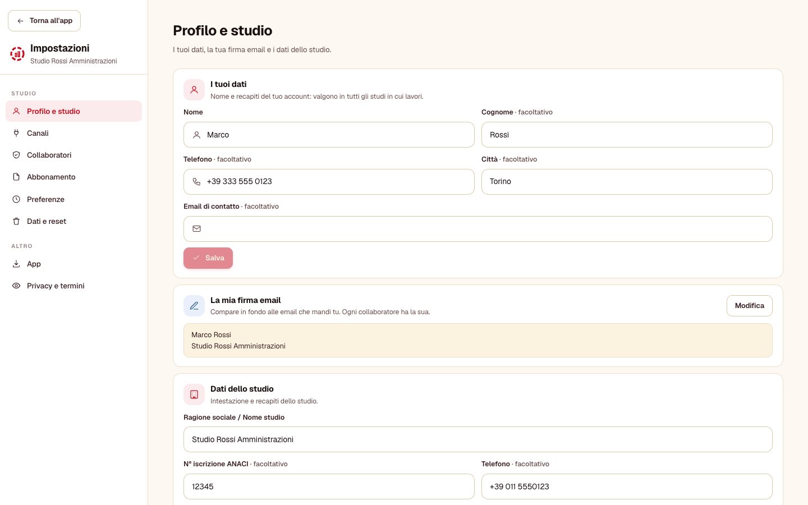Return with the Torna all'app button
The image size is (808, 505).
[x=44, y=21]
